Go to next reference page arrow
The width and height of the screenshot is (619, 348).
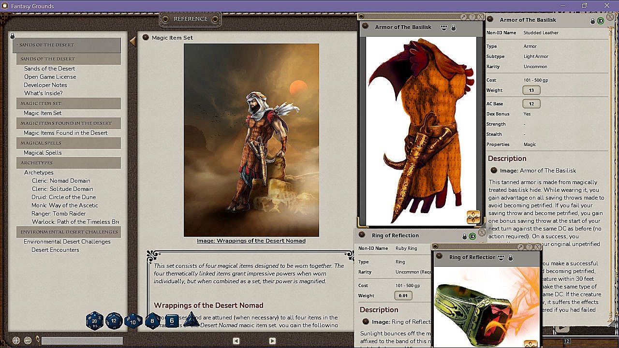[272, 341]
